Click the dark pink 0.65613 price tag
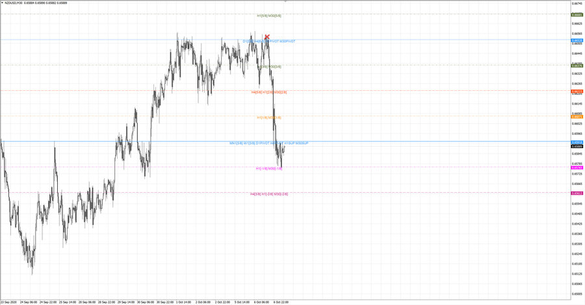 (577, 193)
